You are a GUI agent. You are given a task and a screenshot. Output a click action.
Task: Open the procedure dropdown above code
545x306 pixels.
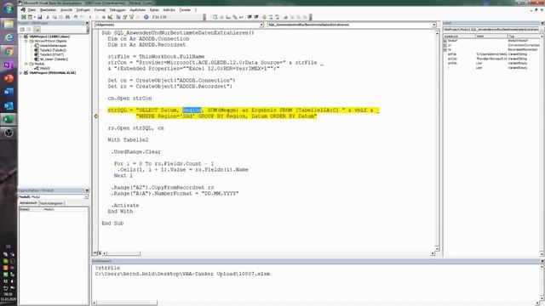click(433, 25)
